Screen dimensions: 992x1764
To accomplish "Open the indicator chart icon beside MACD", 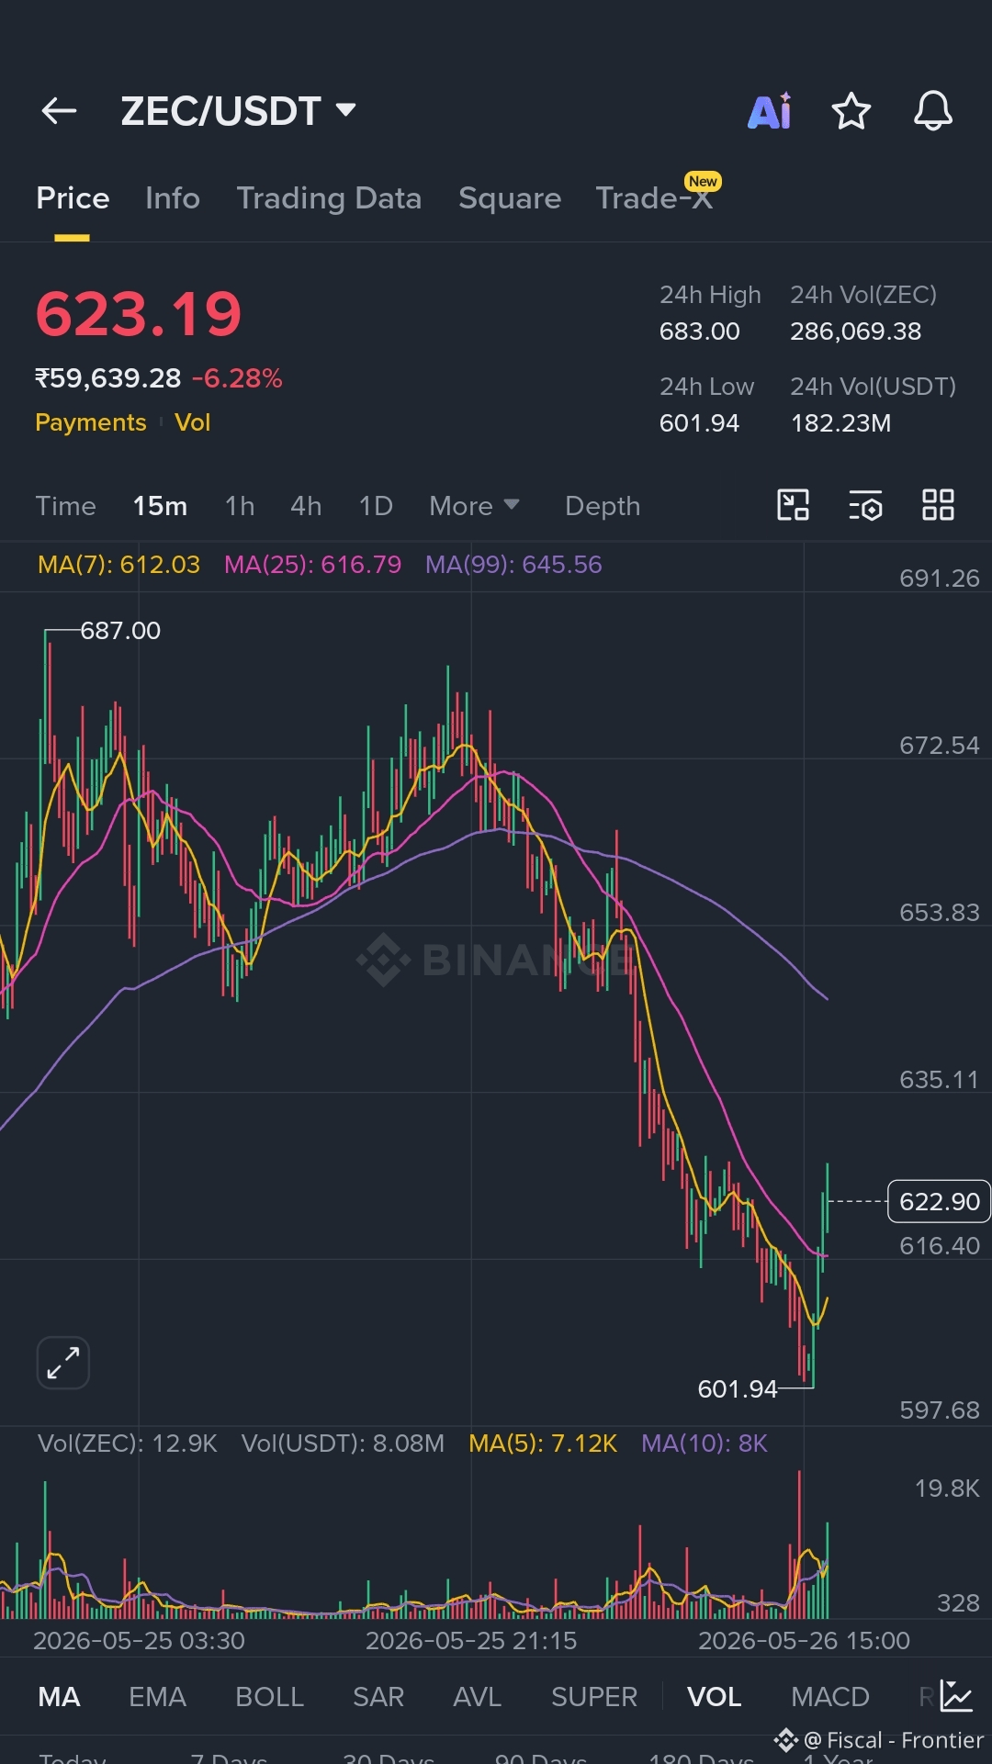I will (x=956, y=1696).
